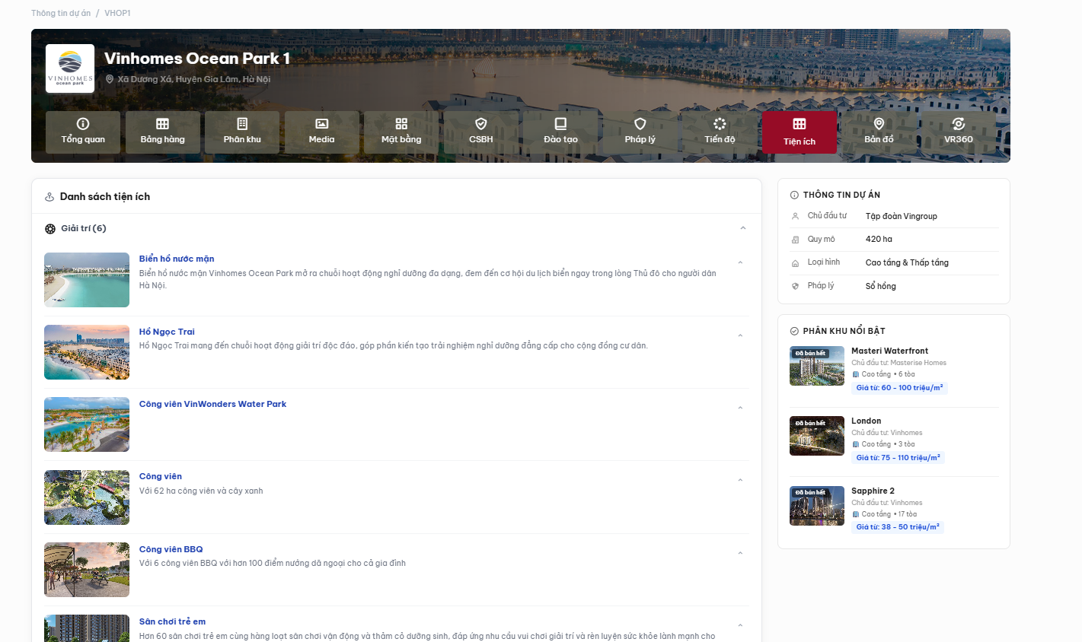Go to the Media tab
1082x642 pixels.
pos(322,132)
